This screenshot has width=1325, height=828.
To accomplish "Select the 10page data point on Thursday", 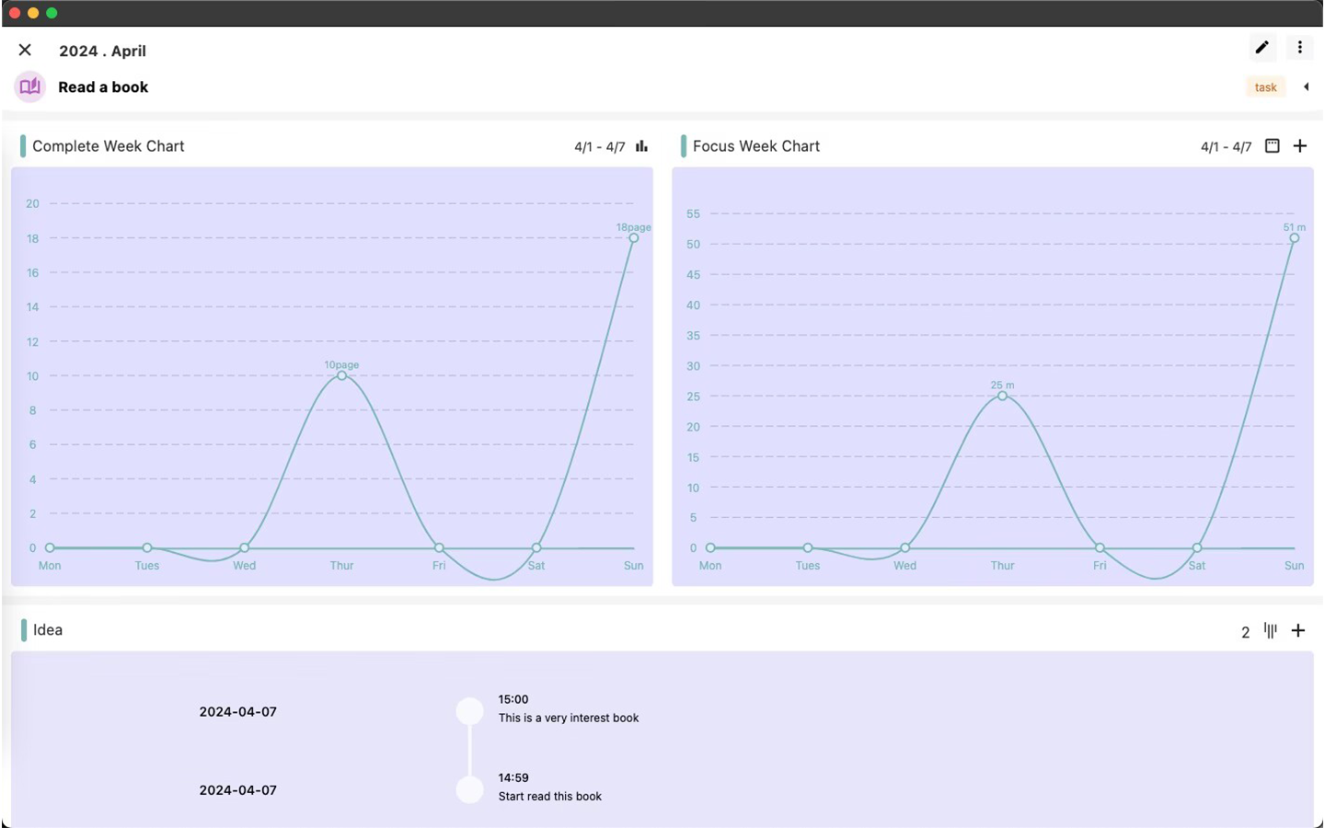I will click(x=341, y=375).
